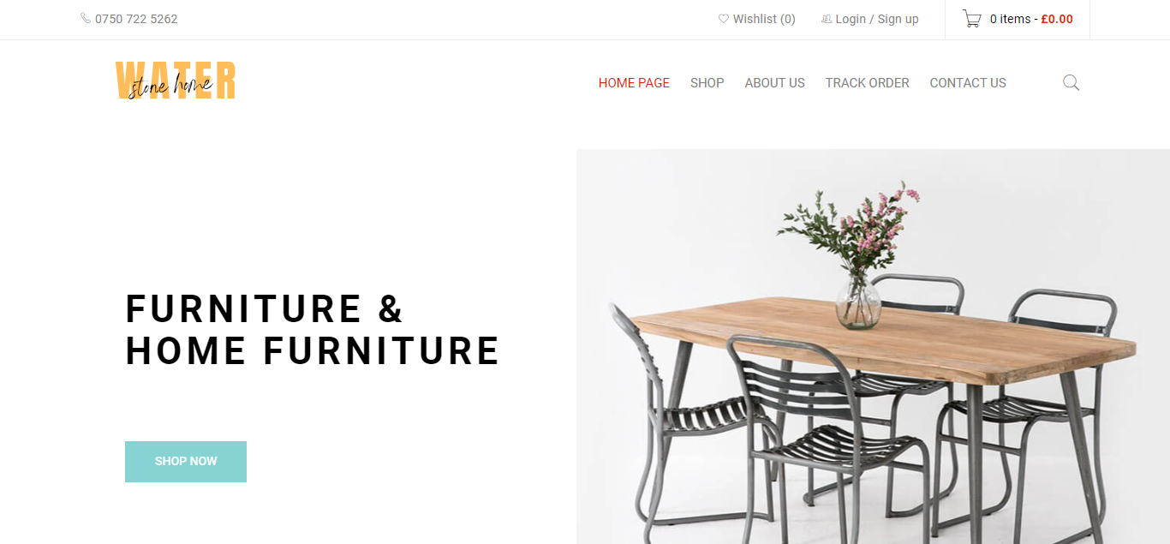Screen dimensions: 1170x544
Task: Open the shopping cart icon
Action: point(972,19)
